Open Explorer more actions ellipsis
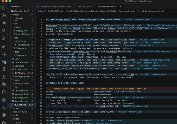 click(x=32, y=6)
